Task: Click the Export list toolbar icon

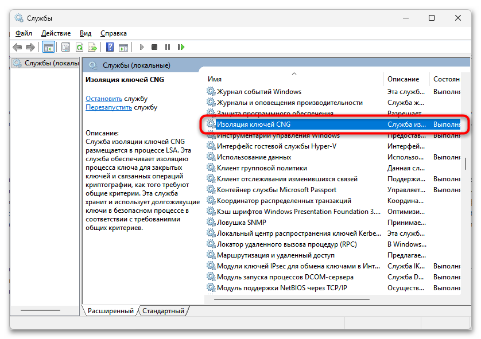Action: 92,47
